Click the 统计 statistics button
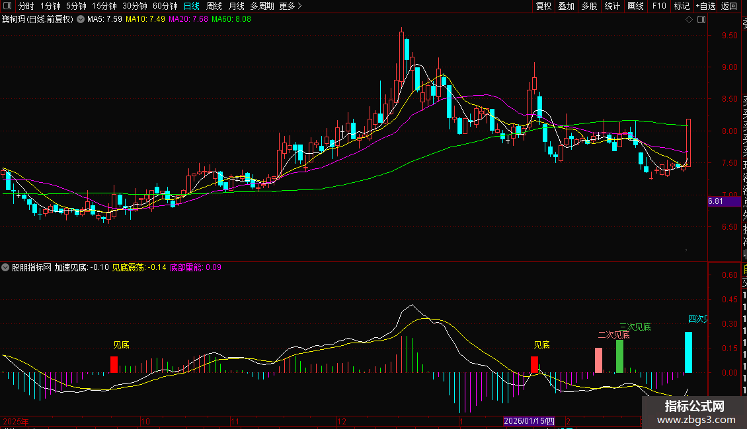Screen dimensions: 747x429 (x=612, y=6)
